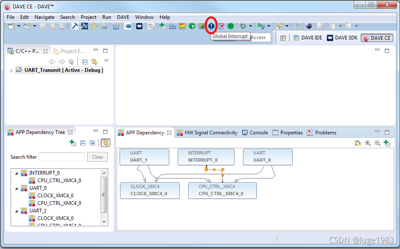The width and height of the screenshot is (400, 249).
Task: Select the DAVE CE perspective button
Action: coord(377,38)
